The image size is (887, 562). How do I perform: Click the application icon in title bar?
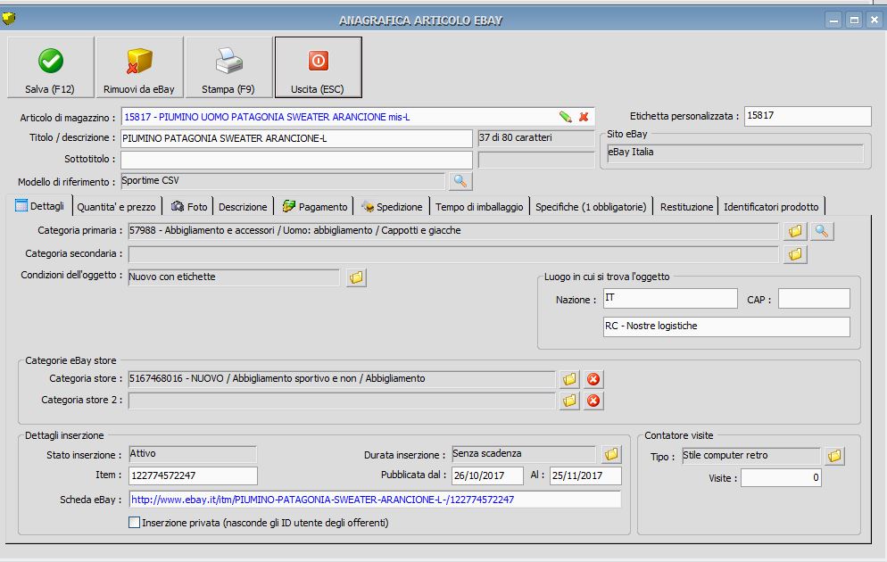[x=9, y=19]
